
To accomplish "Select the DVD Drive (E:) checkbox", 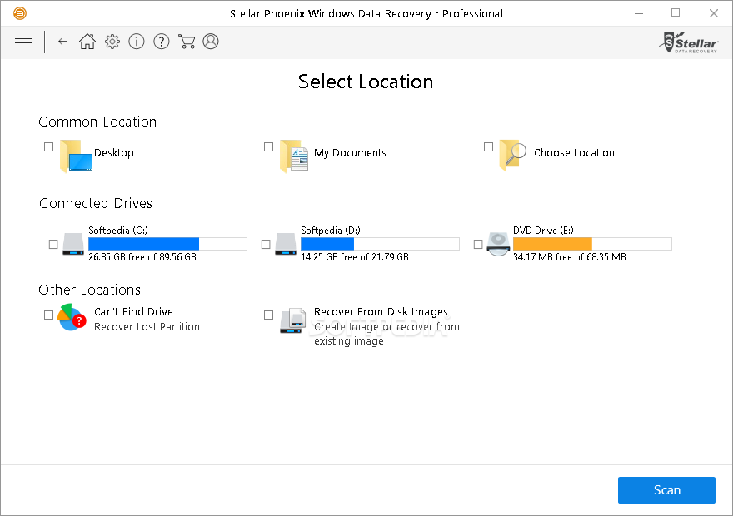I will point(478,244).
